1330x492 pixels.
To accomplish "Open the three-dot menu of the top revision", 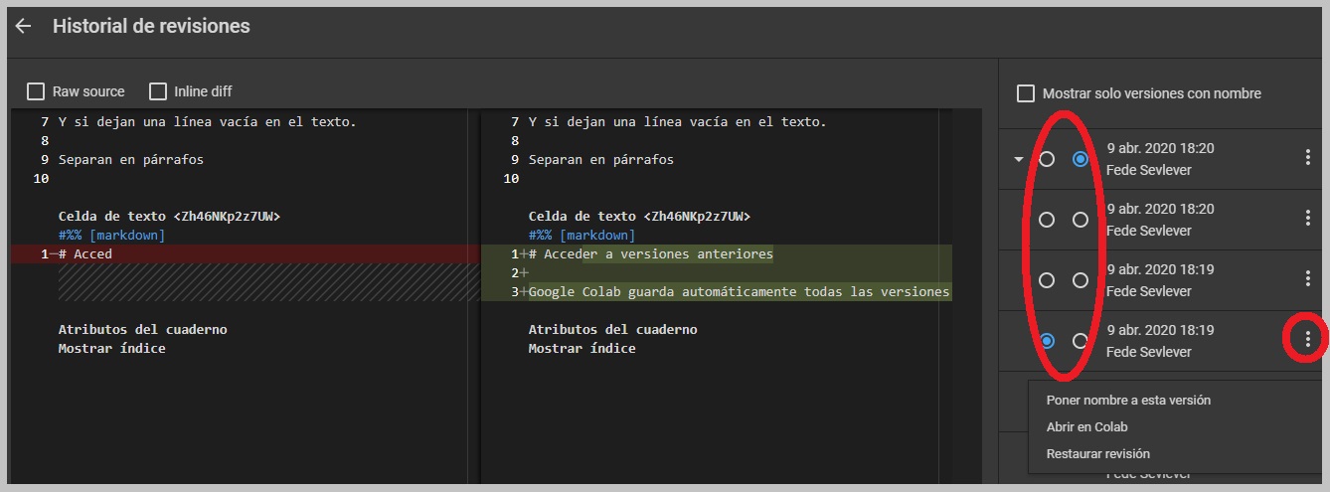I will tap(1307, 158).
